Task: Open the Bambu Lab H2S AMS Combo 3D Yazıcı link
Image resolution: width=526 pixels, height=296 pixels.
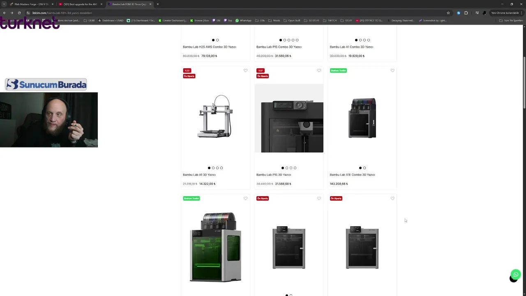Action: coord(210,47)
